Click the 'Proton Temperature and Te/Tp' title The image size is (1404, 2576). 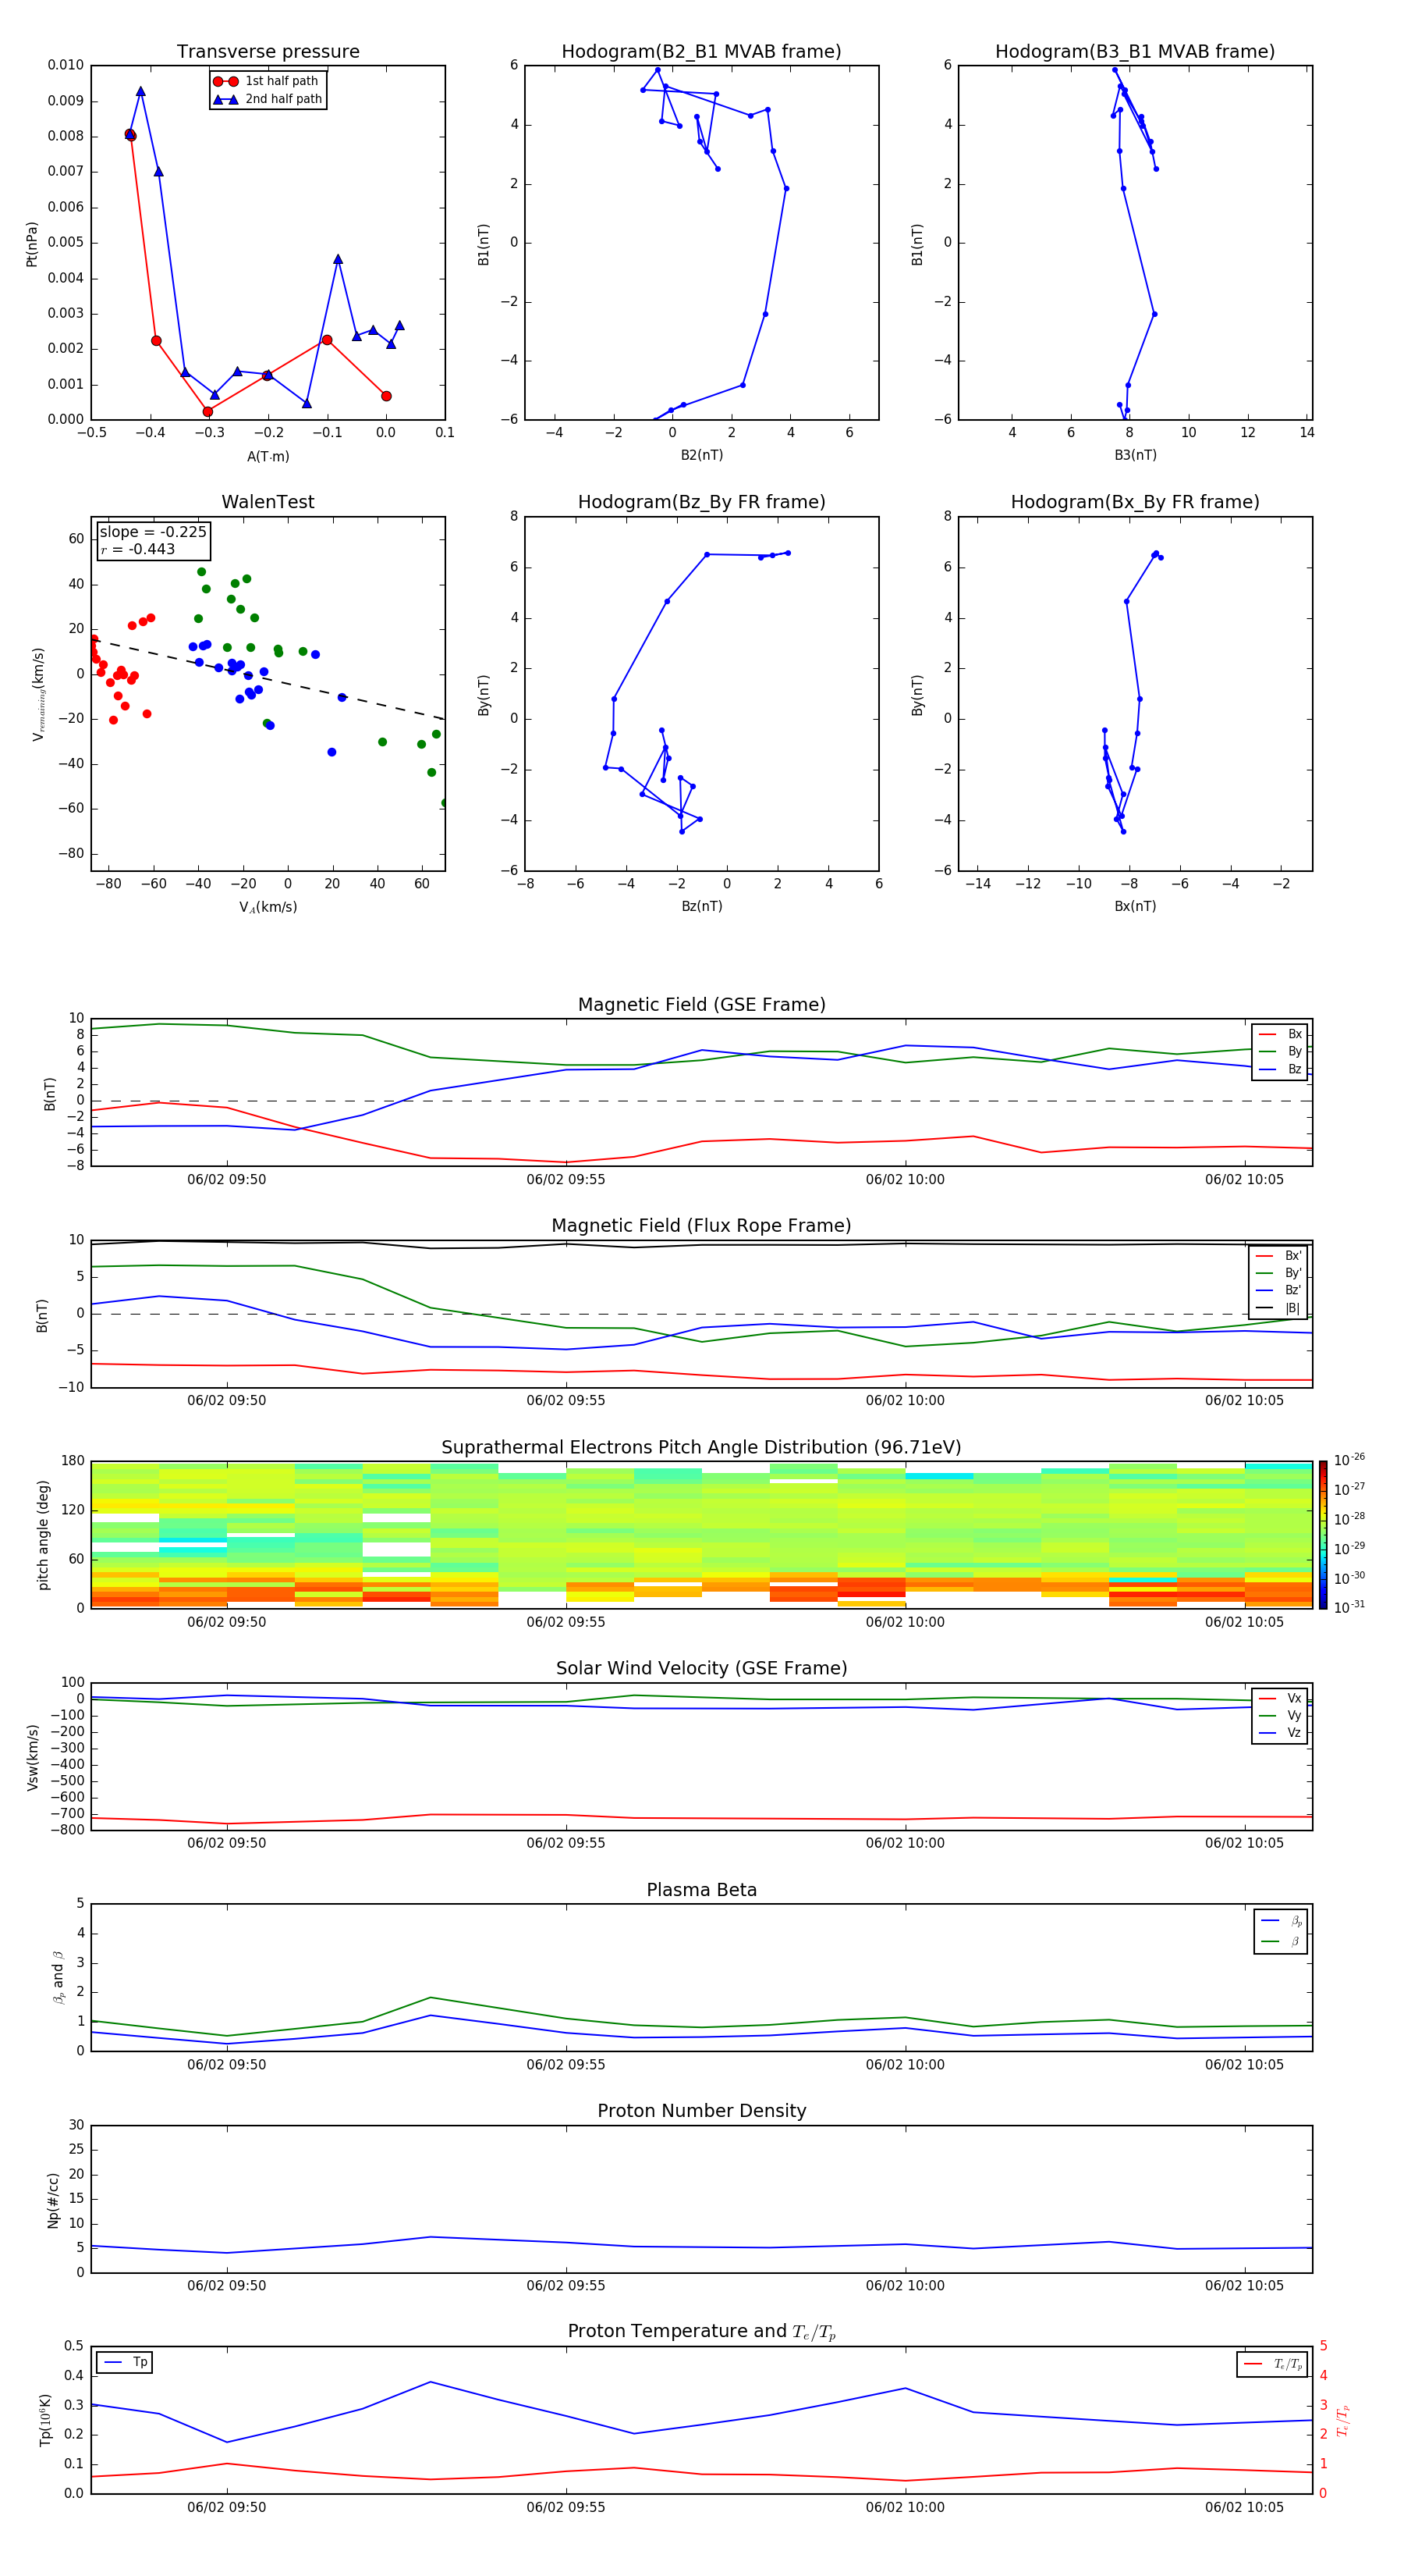701,2332
